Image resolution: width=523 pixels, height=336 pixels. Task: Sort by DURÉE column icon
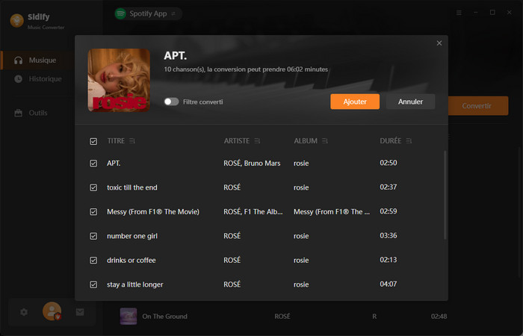(x=409, y=141)
